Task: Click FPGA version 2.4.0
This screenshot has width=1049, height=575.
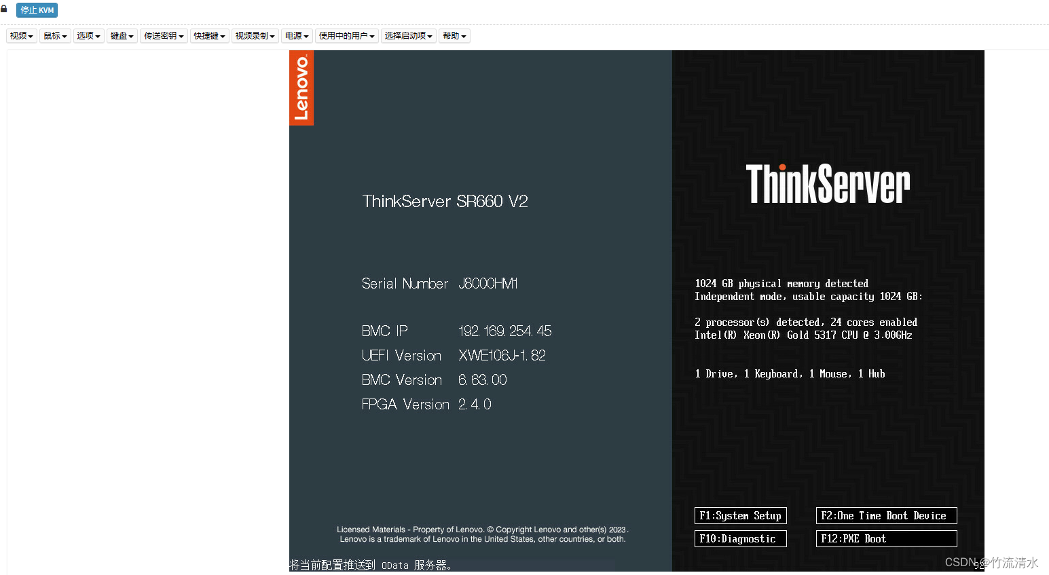Action: (x=475, y=405)
